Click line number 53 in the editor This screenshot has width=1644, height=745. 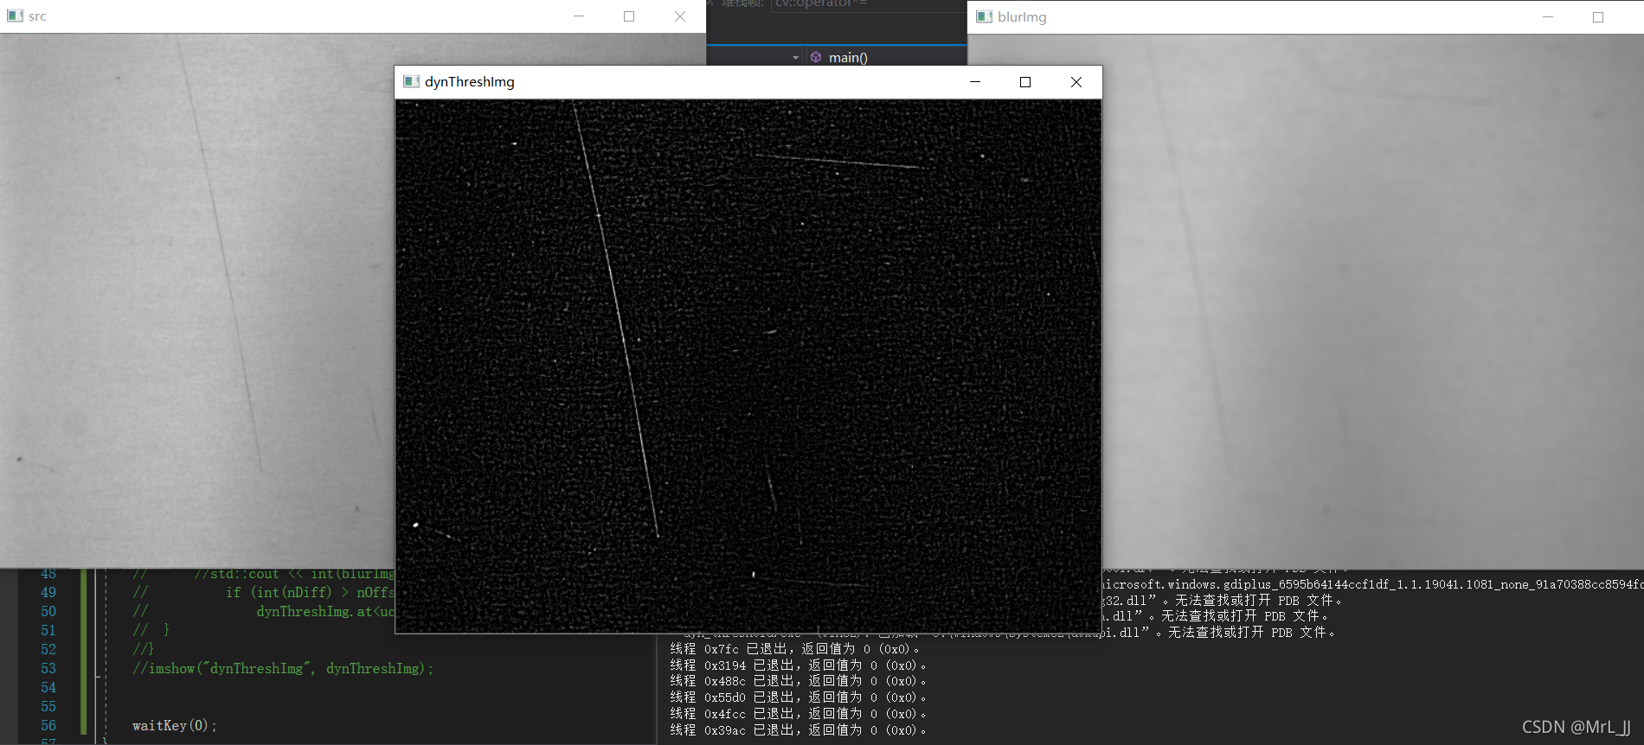tap(48, 669)
